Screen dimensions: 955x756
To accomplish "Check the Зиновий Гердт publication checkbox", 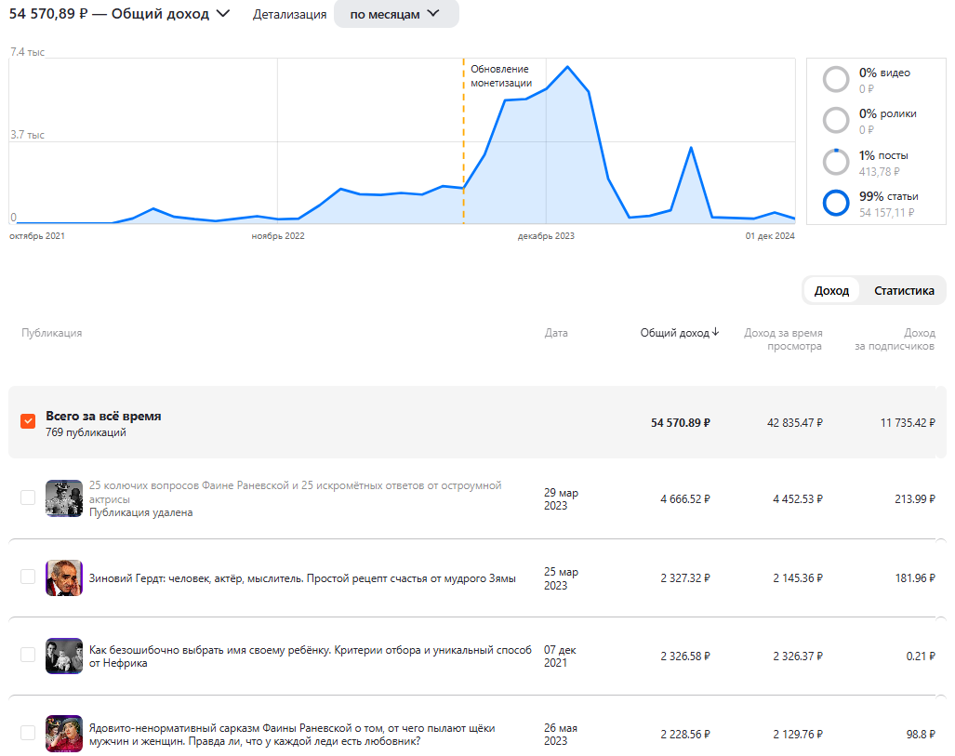I will click(28, 577).
